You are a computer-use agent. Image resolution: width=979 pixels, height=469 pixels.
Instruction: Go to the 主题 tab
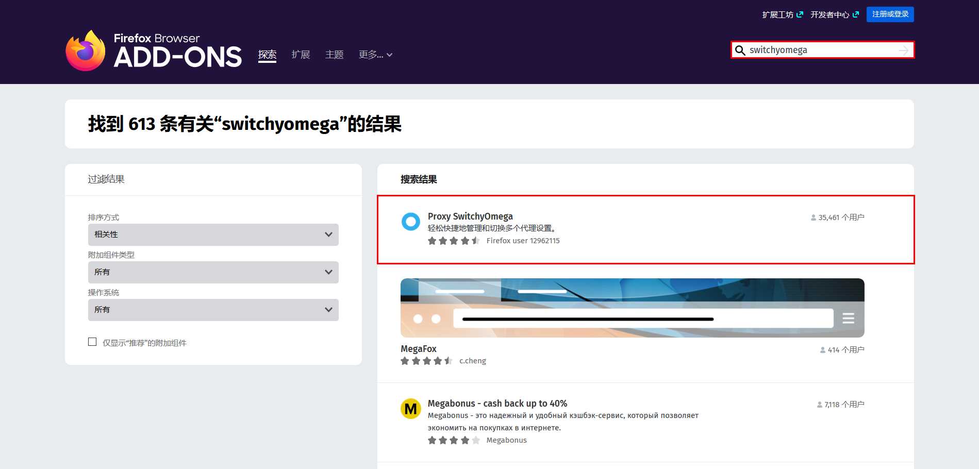point(334,55)
